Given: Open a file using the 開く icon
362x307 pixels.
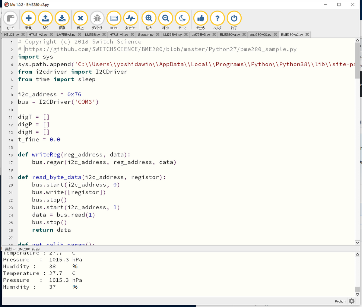Looking at the screenshot, I should tap(45, 19).
